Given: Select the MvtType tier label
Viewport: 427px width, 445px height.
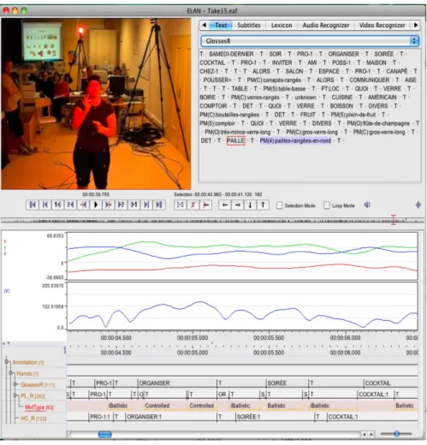Looking at the screenshot, I should 39,407.
